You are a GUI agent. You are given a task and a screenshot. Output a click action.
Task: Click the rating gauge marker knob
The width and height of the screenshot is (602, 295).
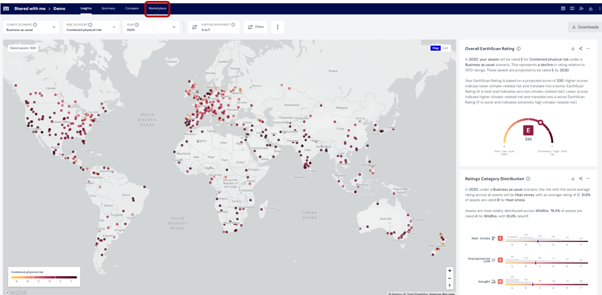[x=541, y=123]
